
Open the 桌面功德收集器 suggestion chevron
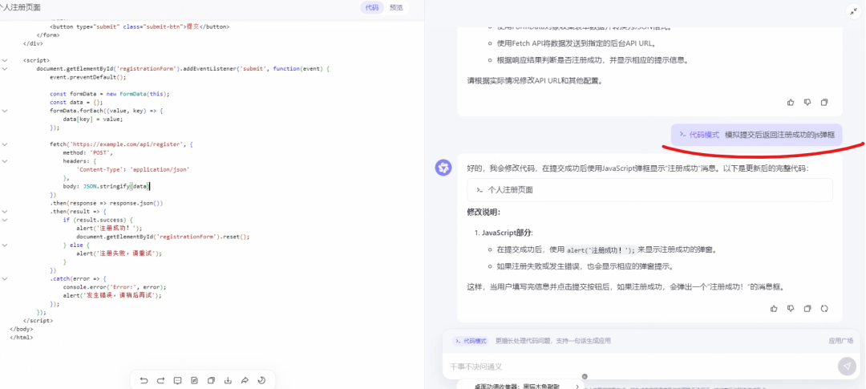577,387
